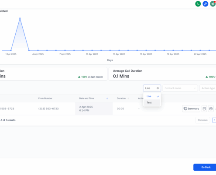
Task: Select page 1 in pagination
Action: pyautogui.click(x=214, y=120)
